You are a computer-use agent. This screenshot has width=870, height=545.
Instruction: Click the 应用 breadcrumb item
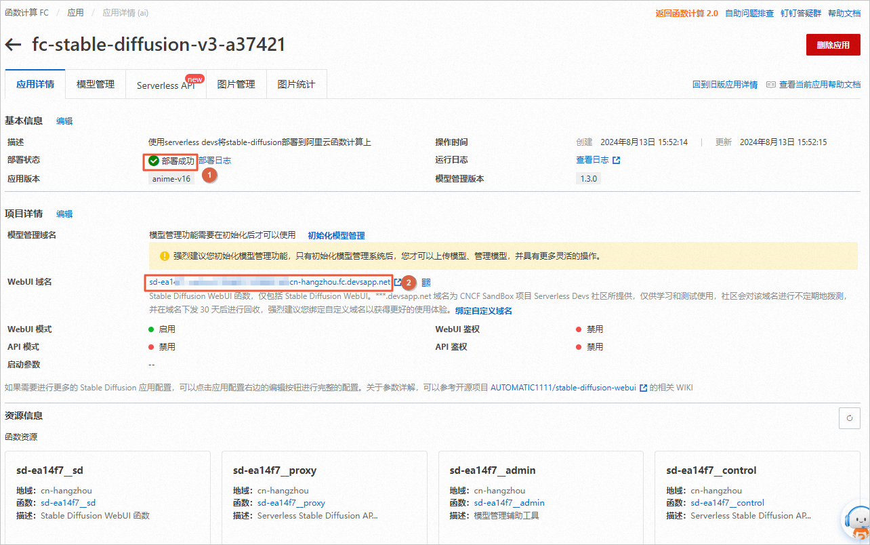tap(75, 13)
